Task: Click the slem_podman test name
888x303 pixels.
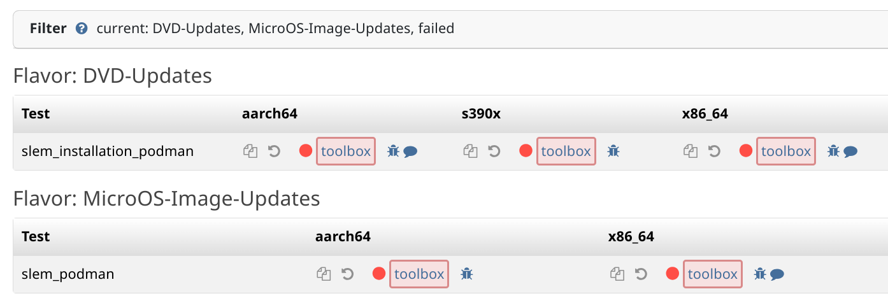Action: 68,274
